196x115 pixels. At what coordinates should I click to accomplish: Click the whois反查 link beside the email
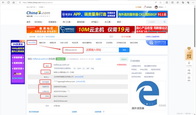(x=81, y=81)
